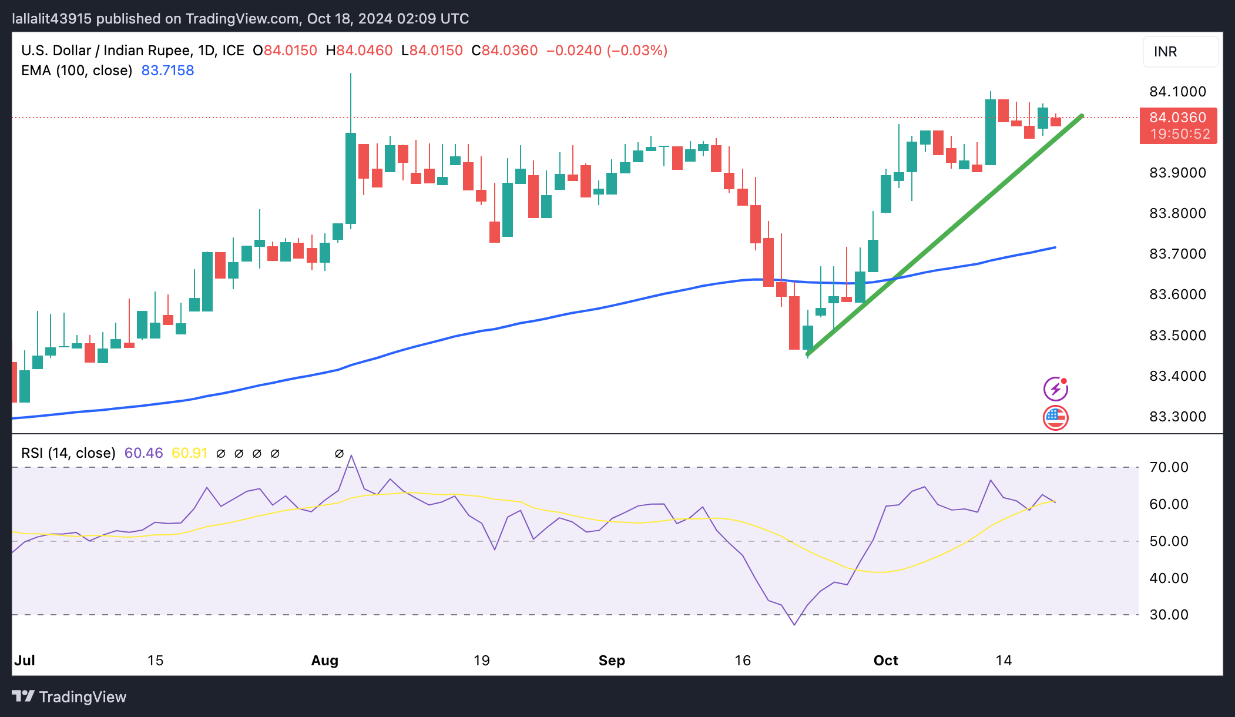The width and height of the screenshot is (1235, 717).
Task: Open the INR currency selector box
Action: 1180,52
